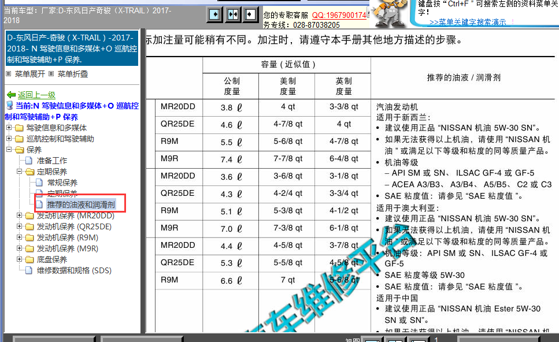Click the 7.0 ℓ cell in M9R row
Viewport: 559px width, 342px height.
coord(231,228)
